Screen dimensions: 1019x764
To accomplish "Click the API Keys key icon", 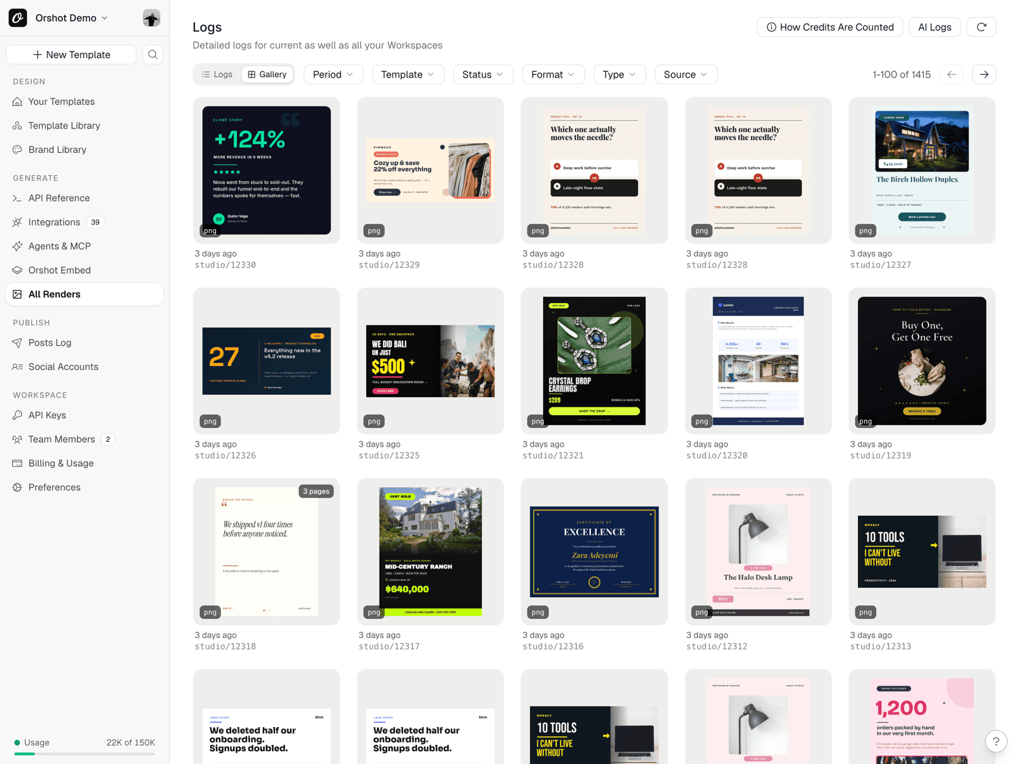I will 17,415.
